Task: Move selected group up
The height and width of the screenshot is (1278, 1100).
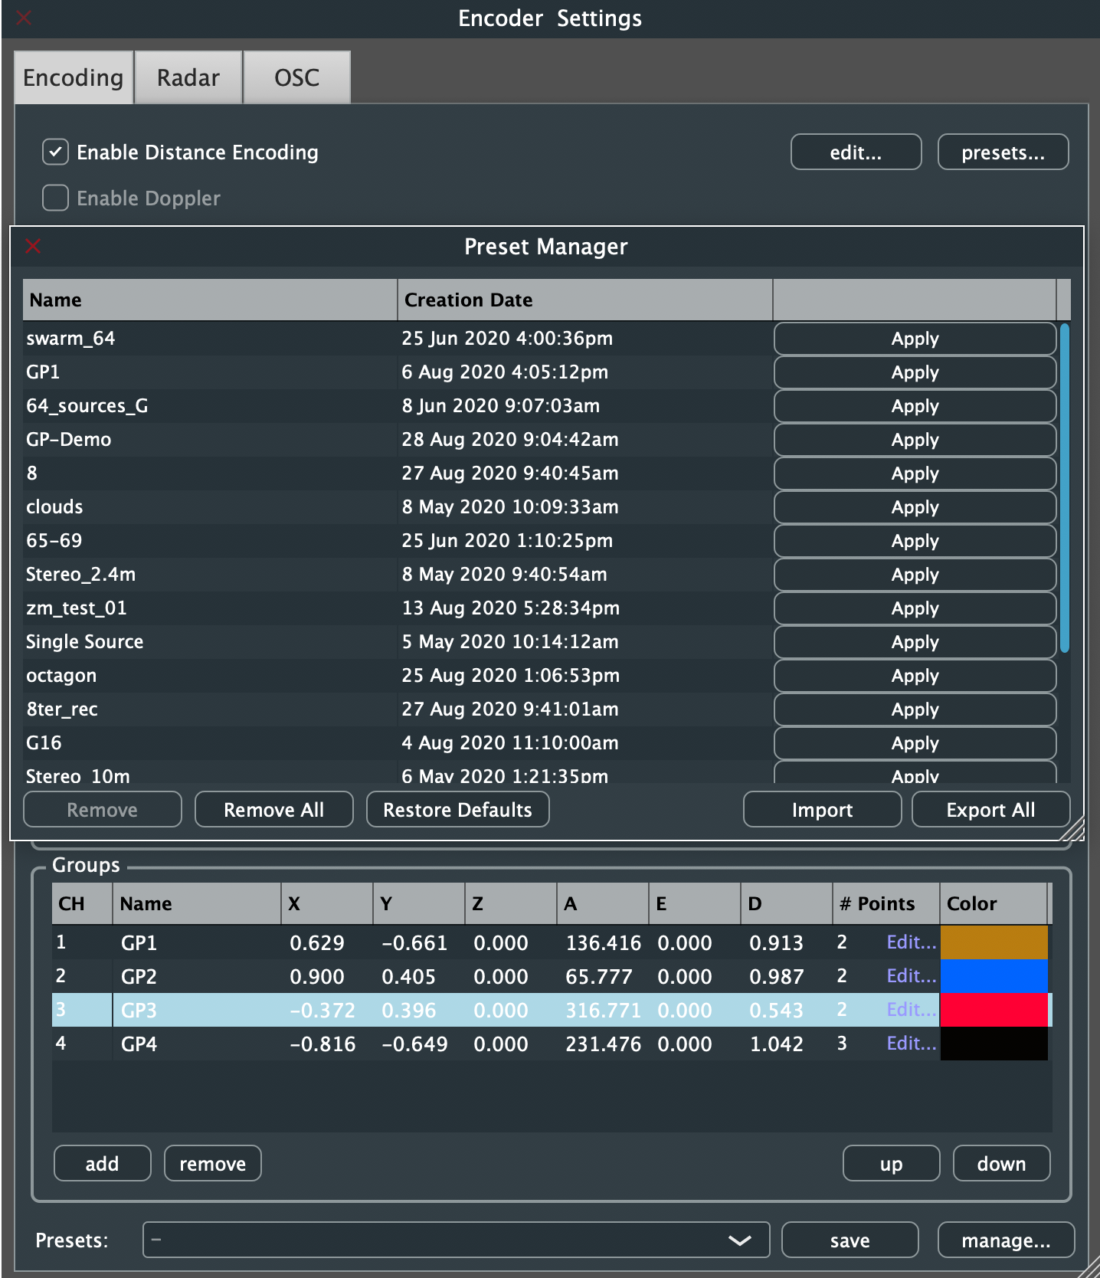Action: click(891, 1164)
